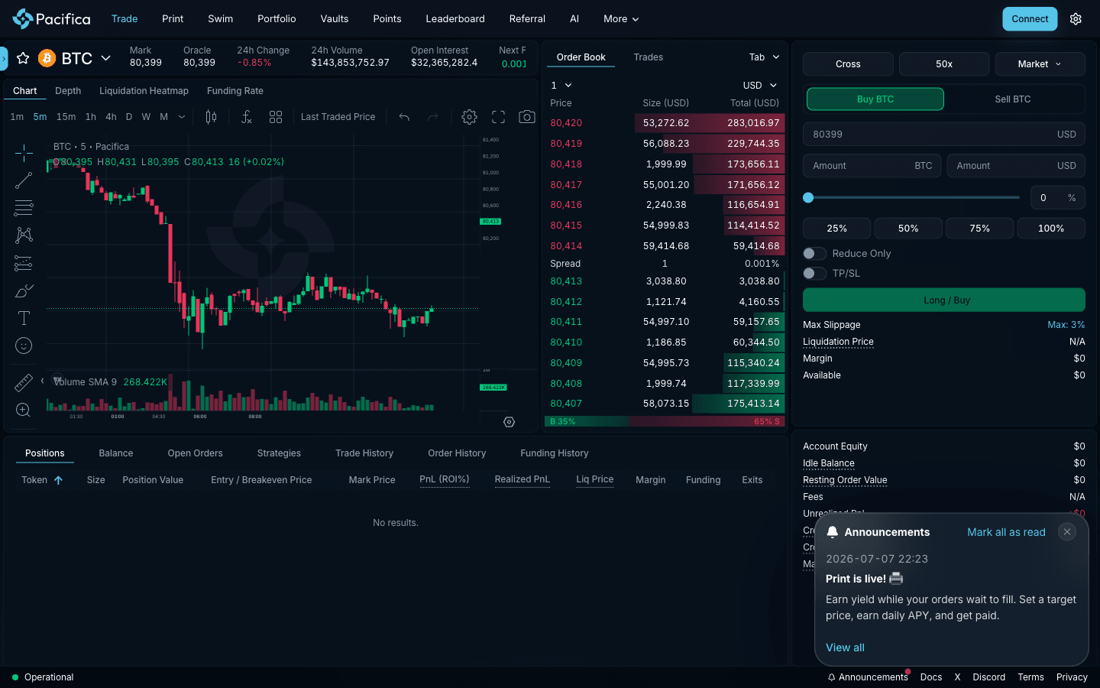Open the brush drawing tool
Image resolution: width=1100 pixels, height=688 pixels.
coord(24,290)
